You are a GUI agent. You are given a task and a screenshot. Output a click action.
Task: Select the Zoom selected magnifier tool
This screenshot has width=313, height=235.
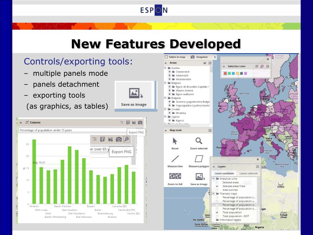pyautogui.click(x=199, y=141)
